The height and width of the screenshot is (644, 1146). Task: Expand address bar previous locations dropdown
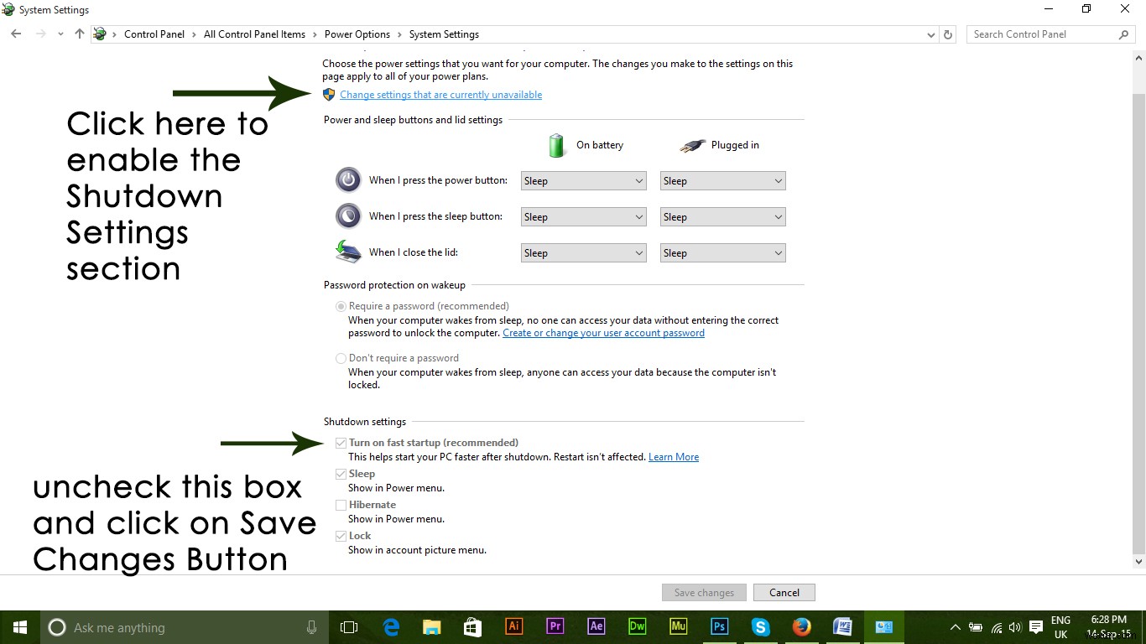tap(931, 34)
